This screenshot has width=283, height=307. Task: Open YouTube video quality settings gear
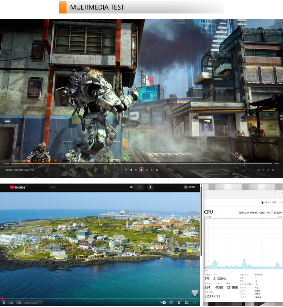(x=179, y=302)
